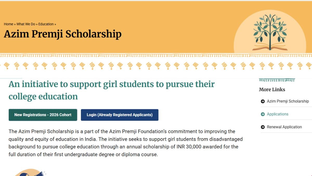Image resolution: width=312 pixels, height=176 pixels.
Task: Open the Azim Premji Scholarship sidebar link text
Action: pyautogui.click(x=288, y=101)
